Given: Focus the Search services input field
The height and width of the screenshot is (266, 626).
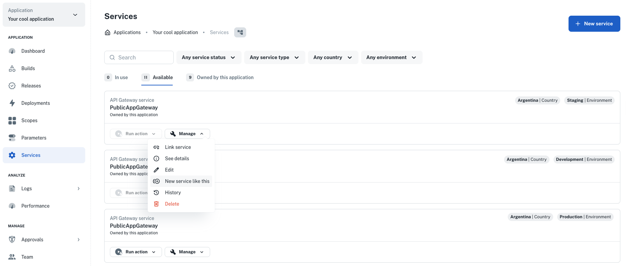Looking at the screenshot, I should coord(139,57).
